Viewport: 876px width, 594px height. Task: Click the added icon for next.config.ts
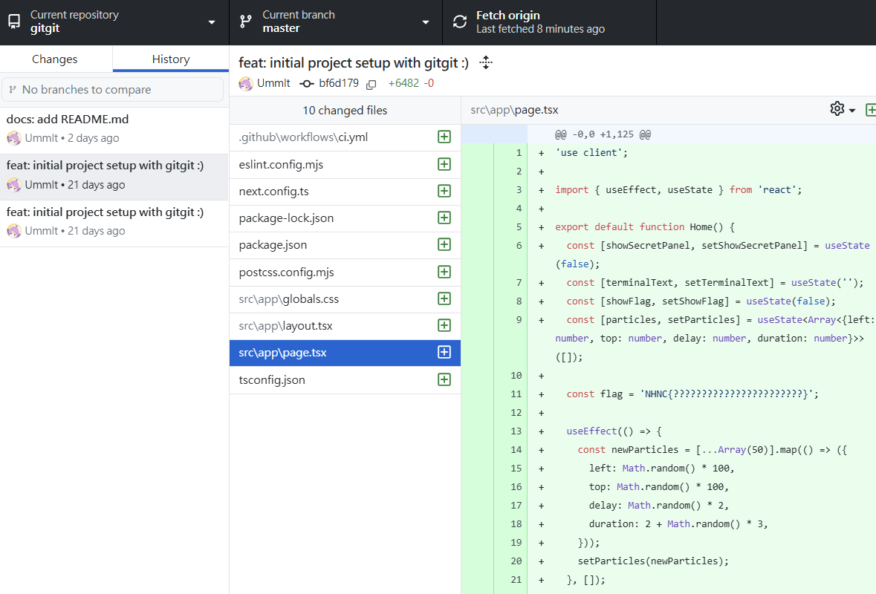pyautogui.click(x=444, y=191)
